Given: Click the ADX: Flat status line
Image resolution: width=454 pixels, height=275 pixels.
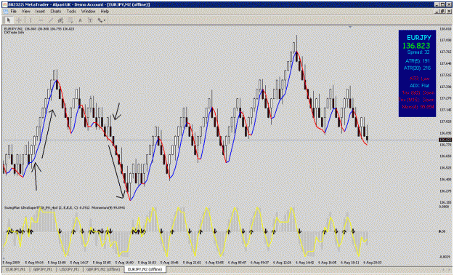Looking at the screenshot, I should click(x=420, y=86).
